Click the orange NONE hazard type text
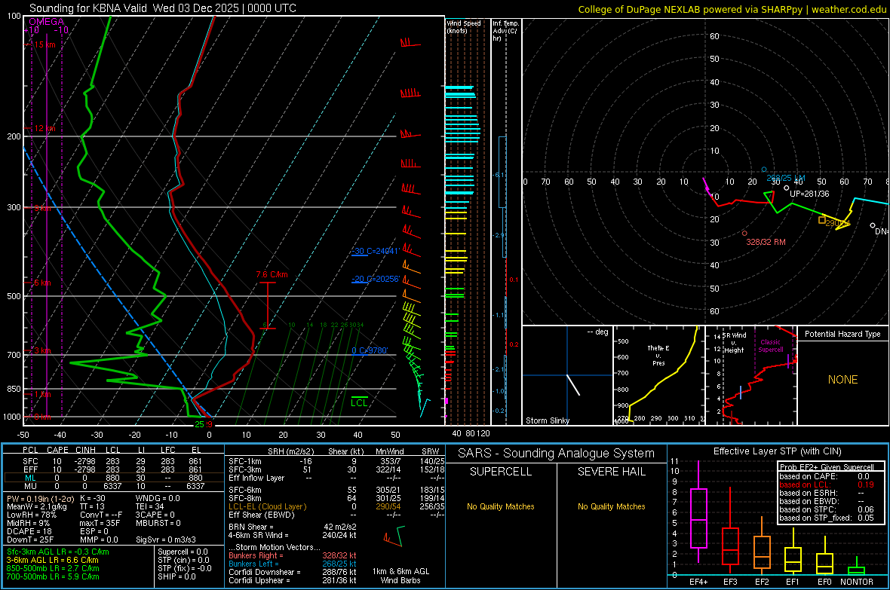890x590 pixels. point(842,380)
